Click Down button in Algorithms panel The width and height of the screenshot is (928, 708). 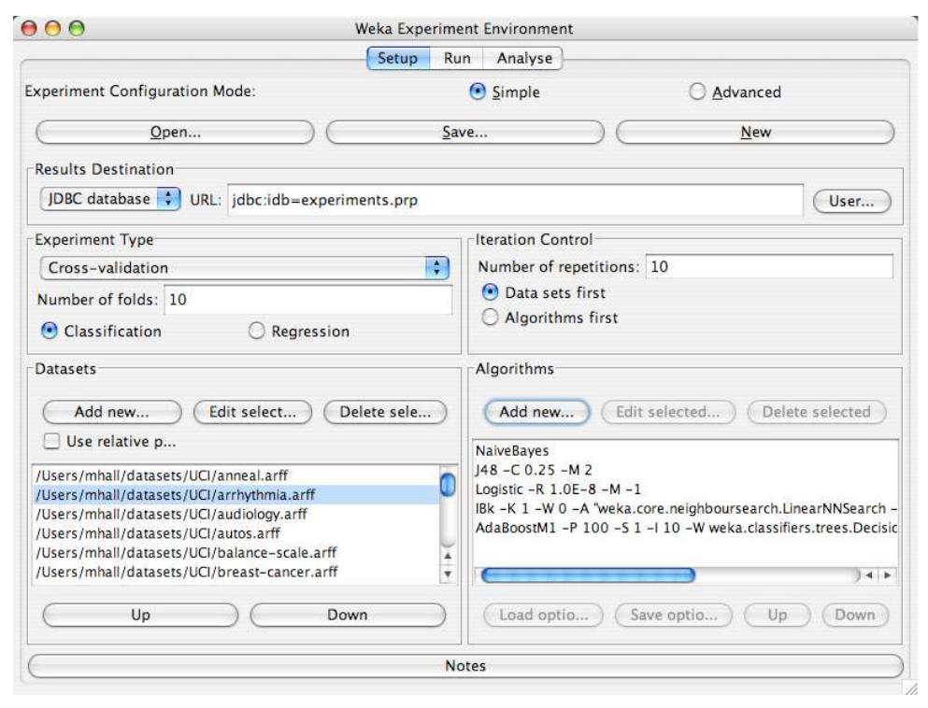point(855,616)
